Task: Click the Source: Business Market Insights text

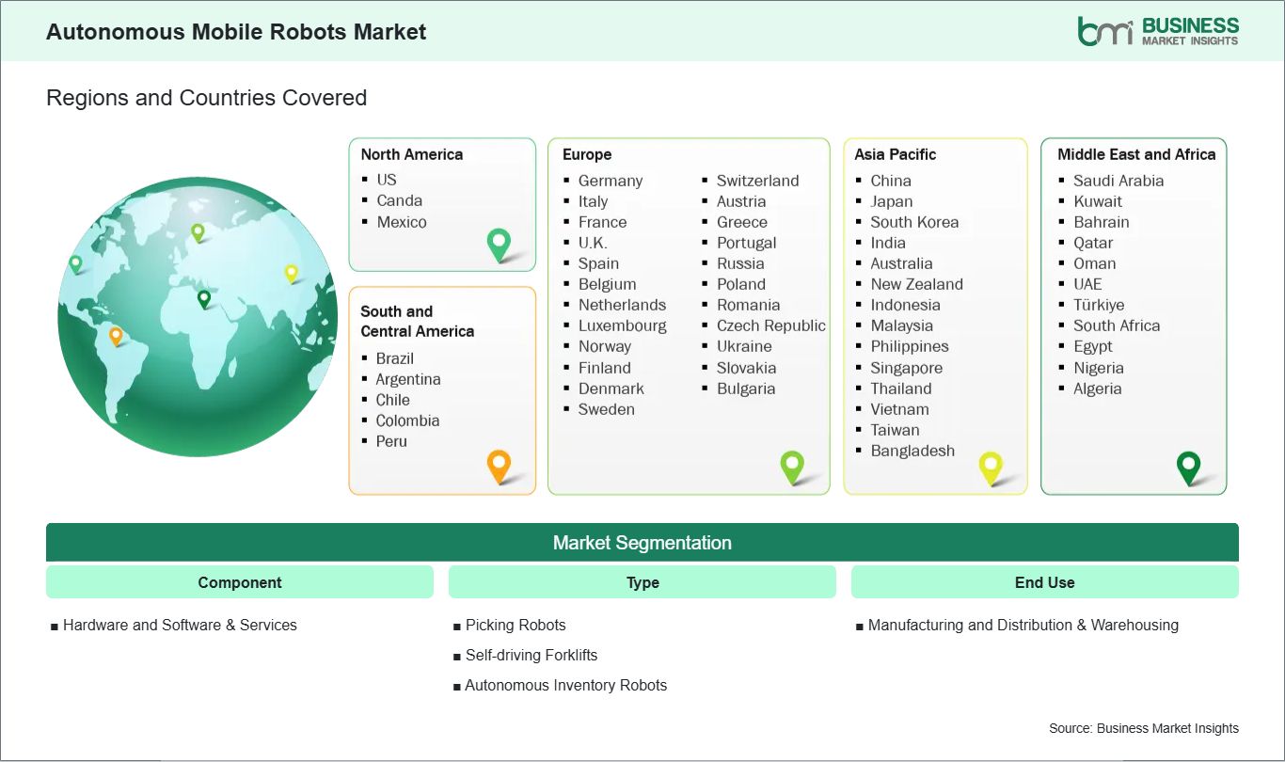Action: point(1144,728)
